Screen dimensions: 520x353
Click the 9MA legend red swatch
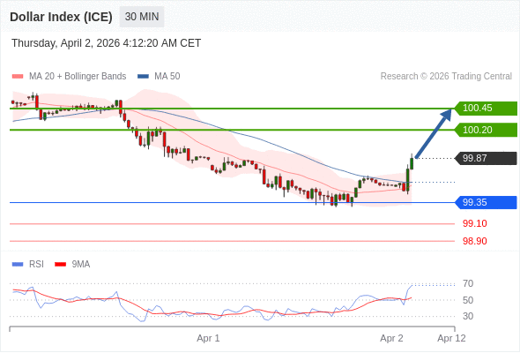[60, 265]
